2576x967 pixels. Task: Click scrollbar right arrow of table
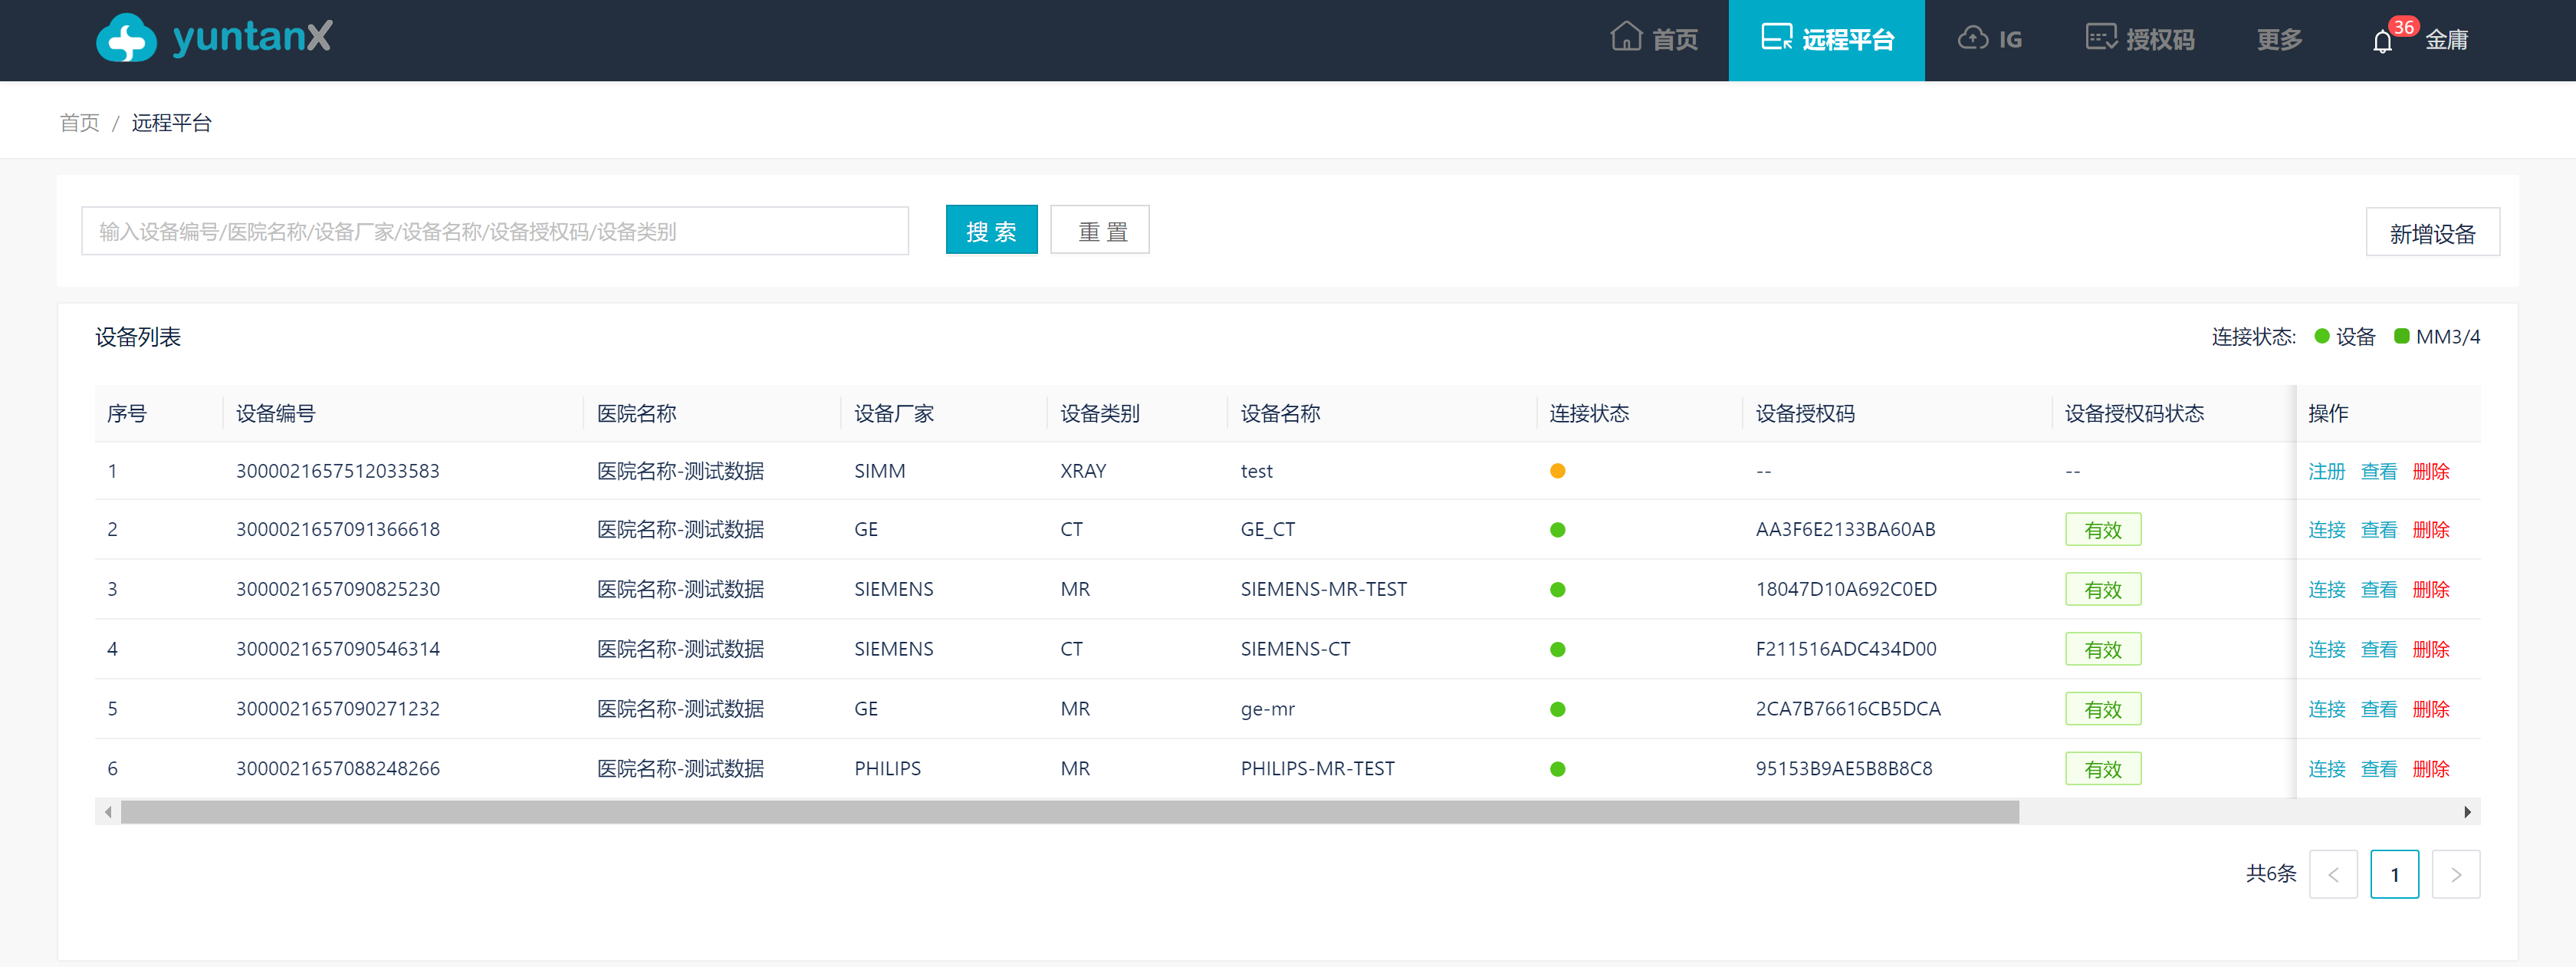2467,812
